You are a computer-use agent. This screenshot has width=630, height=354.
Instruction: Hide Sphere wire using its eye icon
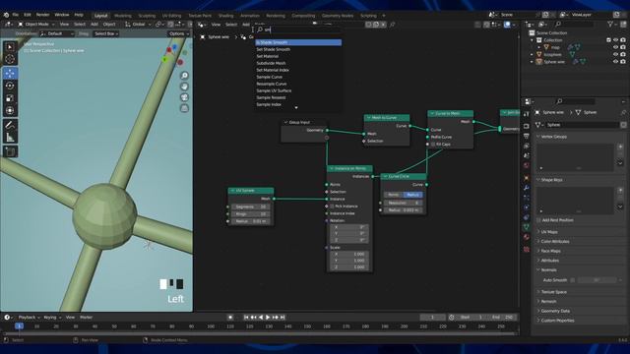tap(615, 62)
